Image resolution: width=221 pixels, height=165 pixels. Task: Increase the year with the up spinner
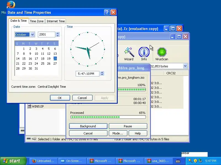pos(57,33)
